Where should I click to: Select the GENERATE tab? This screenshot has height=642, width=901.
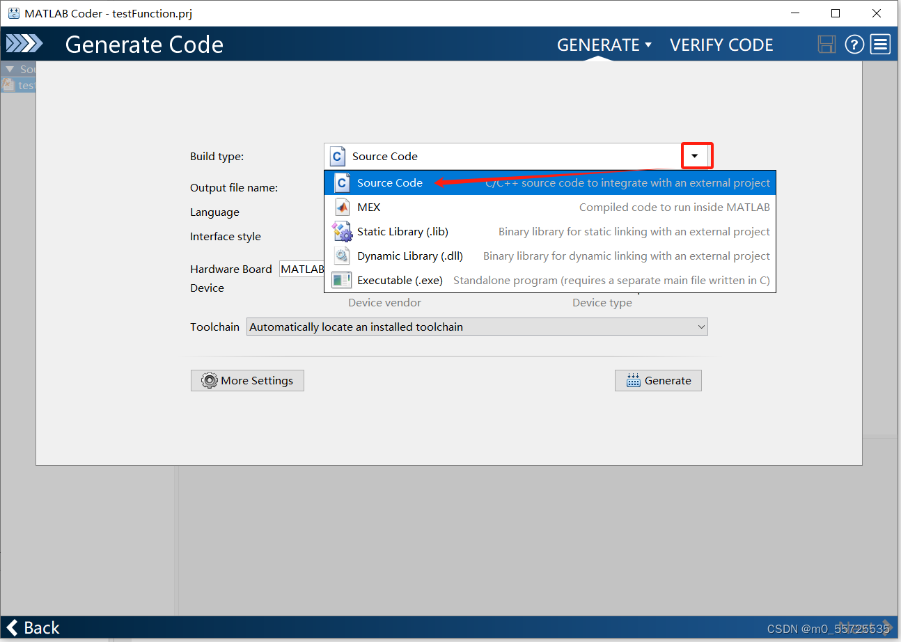[x=600, y=45]
